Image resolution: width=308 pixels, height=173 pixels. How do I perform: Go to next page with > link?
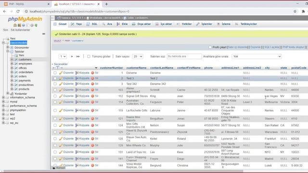pyautogui.click(x=72, y=57)
